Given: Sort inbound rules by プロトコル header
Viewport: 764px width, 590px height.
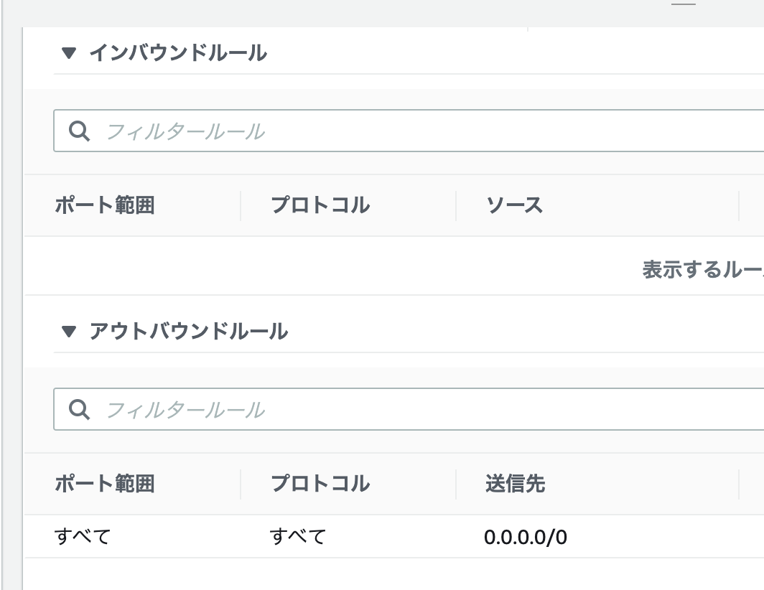Looking at the screenshot, I should 320,205.
